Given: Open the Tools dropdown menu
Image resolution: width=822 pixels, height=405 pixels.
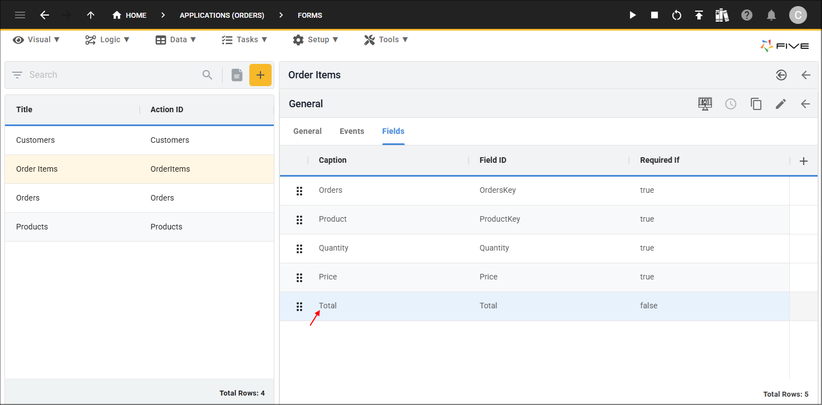Looking at the screenshot, I should [x=386, y=39].
